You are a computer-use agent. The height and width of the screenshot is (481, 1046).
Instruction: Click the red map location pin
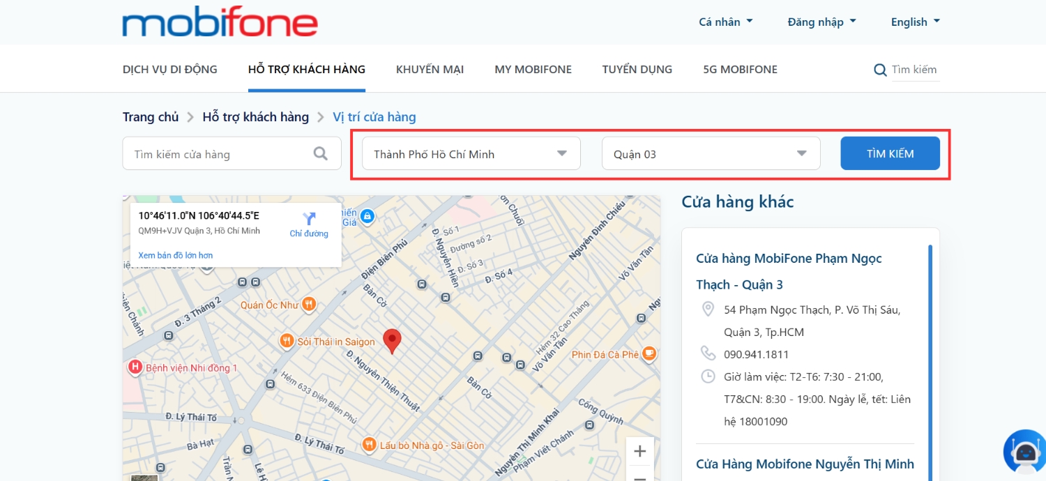pos(393,342)
